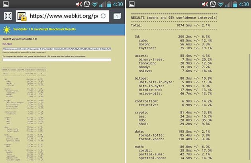Tap 'SunSpider 1.0 JavaScript Benchmark Results' heading
Viewport: 251px width, 163px height.
tap(45, 29)
